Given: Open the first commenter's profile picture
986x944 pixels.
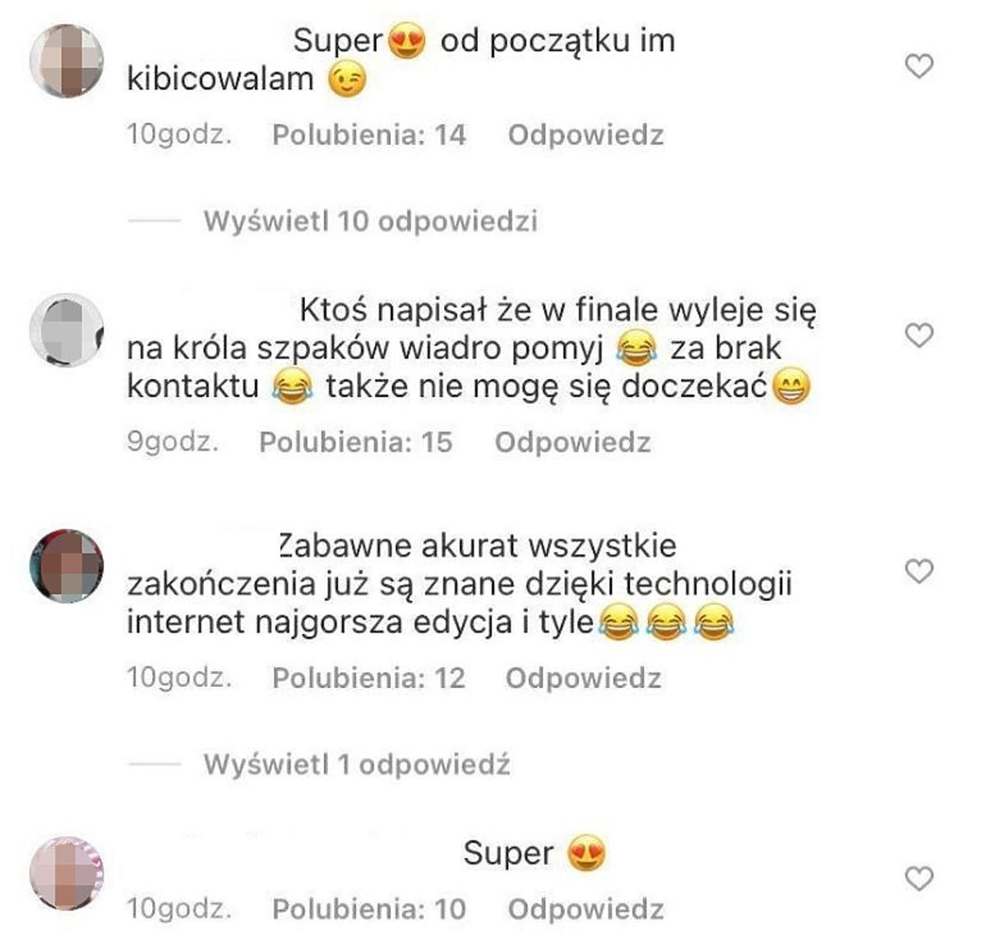Looking at the screenshot, I should tap(67, 61).
